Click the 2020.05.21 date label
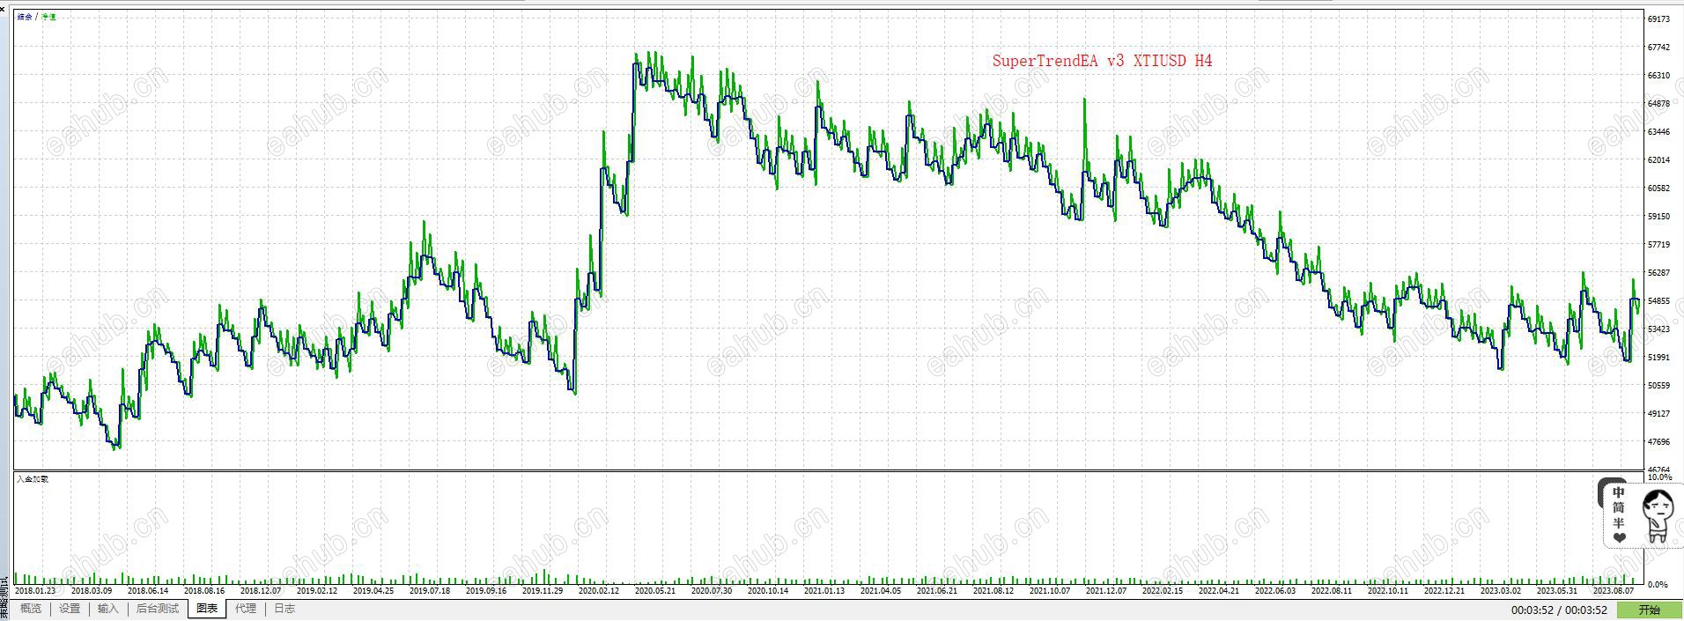Screen dimensions: 1684x621 (655, 591)
